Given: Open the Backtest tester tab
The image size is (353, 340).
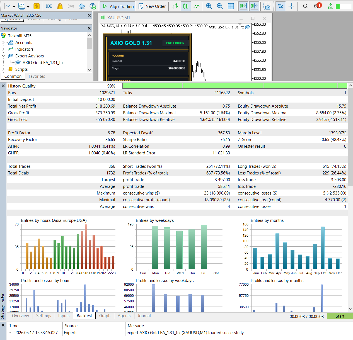Looking at the screenshot, I should point(84,316).
